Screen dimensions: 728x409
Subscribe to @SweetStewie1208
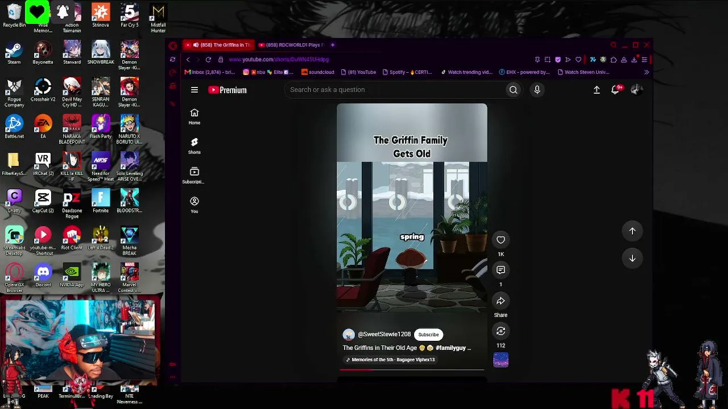(x=428, y=335)
